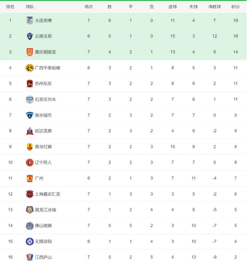Select the 南京城市 shield logo

[30, 115]
